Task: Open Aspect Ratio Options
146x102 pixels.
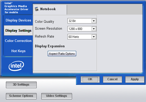Action: pyautogui.click(x=62, y=54)
